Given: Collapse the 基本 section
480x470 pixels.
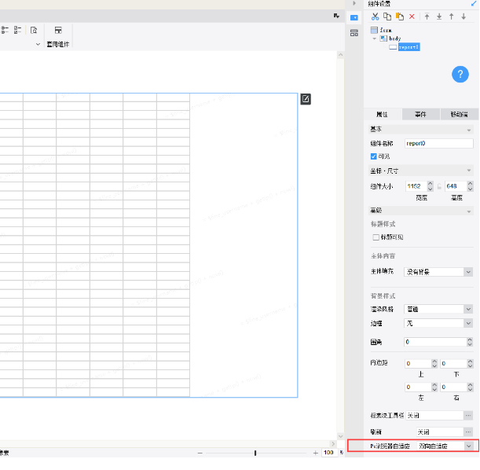Looking at the screenshot, I should coord(469,130).
